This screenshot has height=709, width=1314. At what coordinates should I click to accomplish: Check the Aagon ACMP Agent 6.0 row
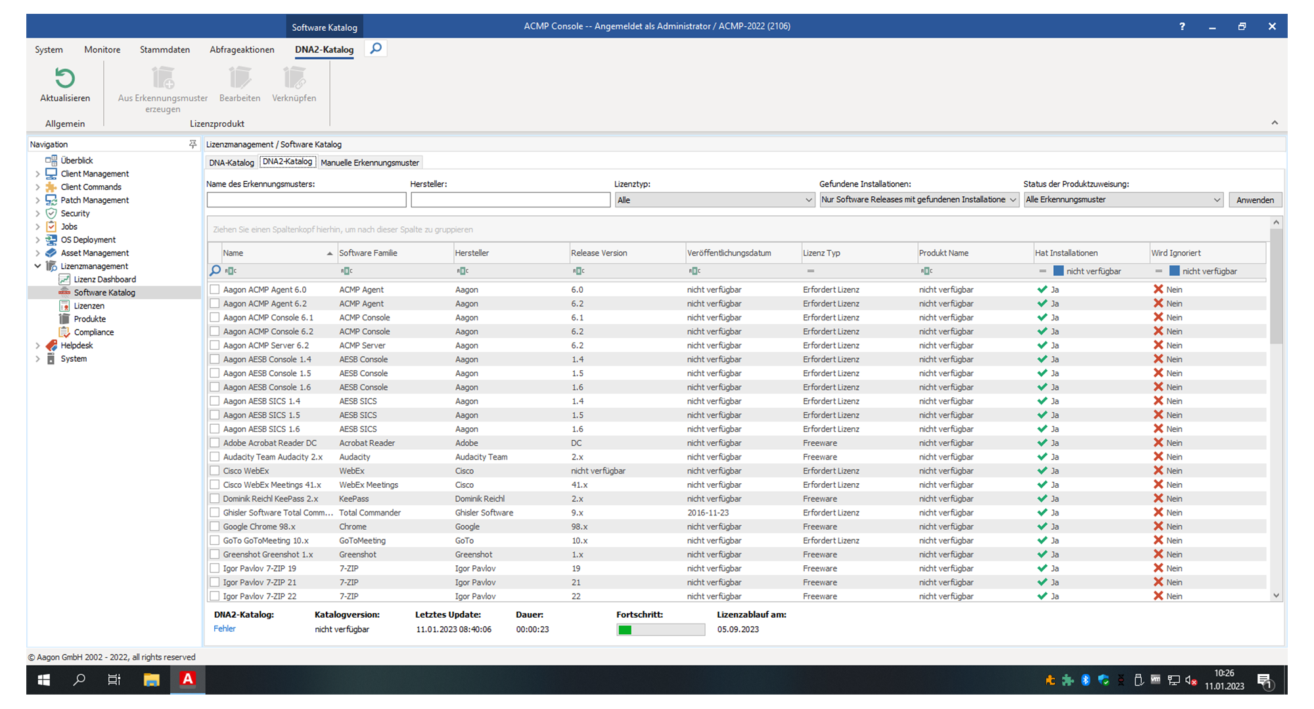tap(214, 290)
